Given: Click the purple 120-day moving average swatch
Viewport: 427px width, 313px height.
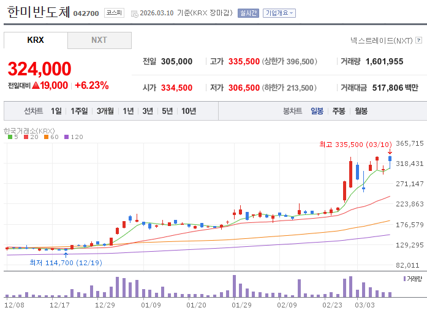Looking at the screenshot, I should [66, 137].
